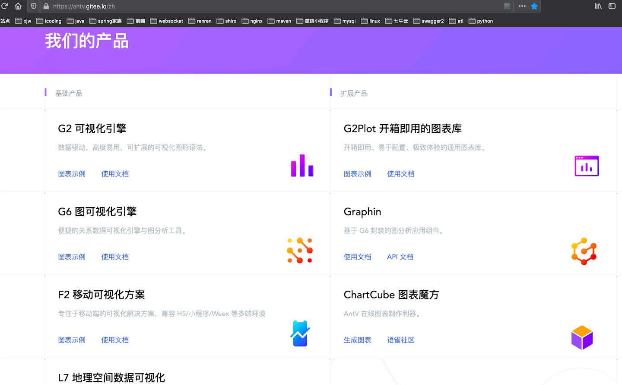Open the linux bookmarks folder
Viewport: 622px width, 385px height.
click(x=371, y=21)
